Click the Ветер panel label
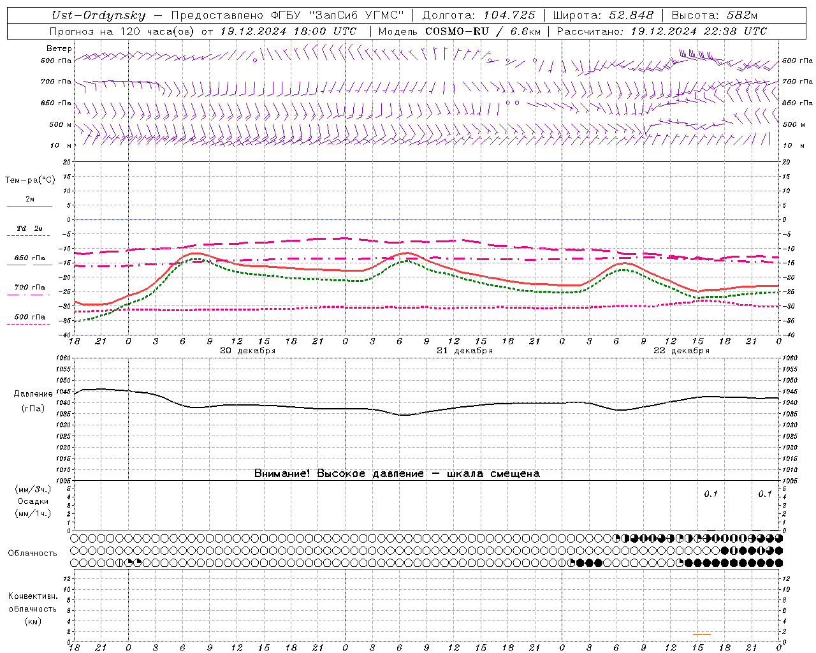 pyautogui.click(x=59, y=48)
